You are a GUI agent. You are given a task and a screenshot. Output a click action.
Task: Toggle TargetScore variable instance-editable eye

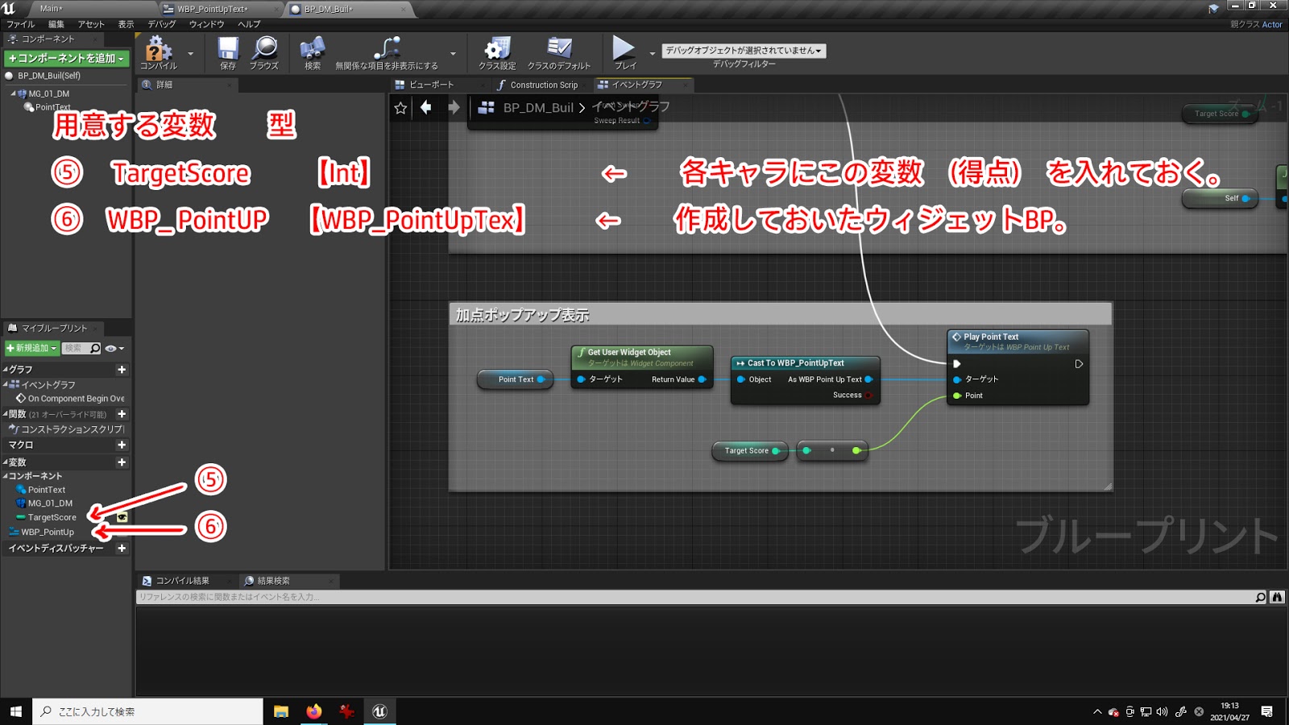tap(122, 517)
